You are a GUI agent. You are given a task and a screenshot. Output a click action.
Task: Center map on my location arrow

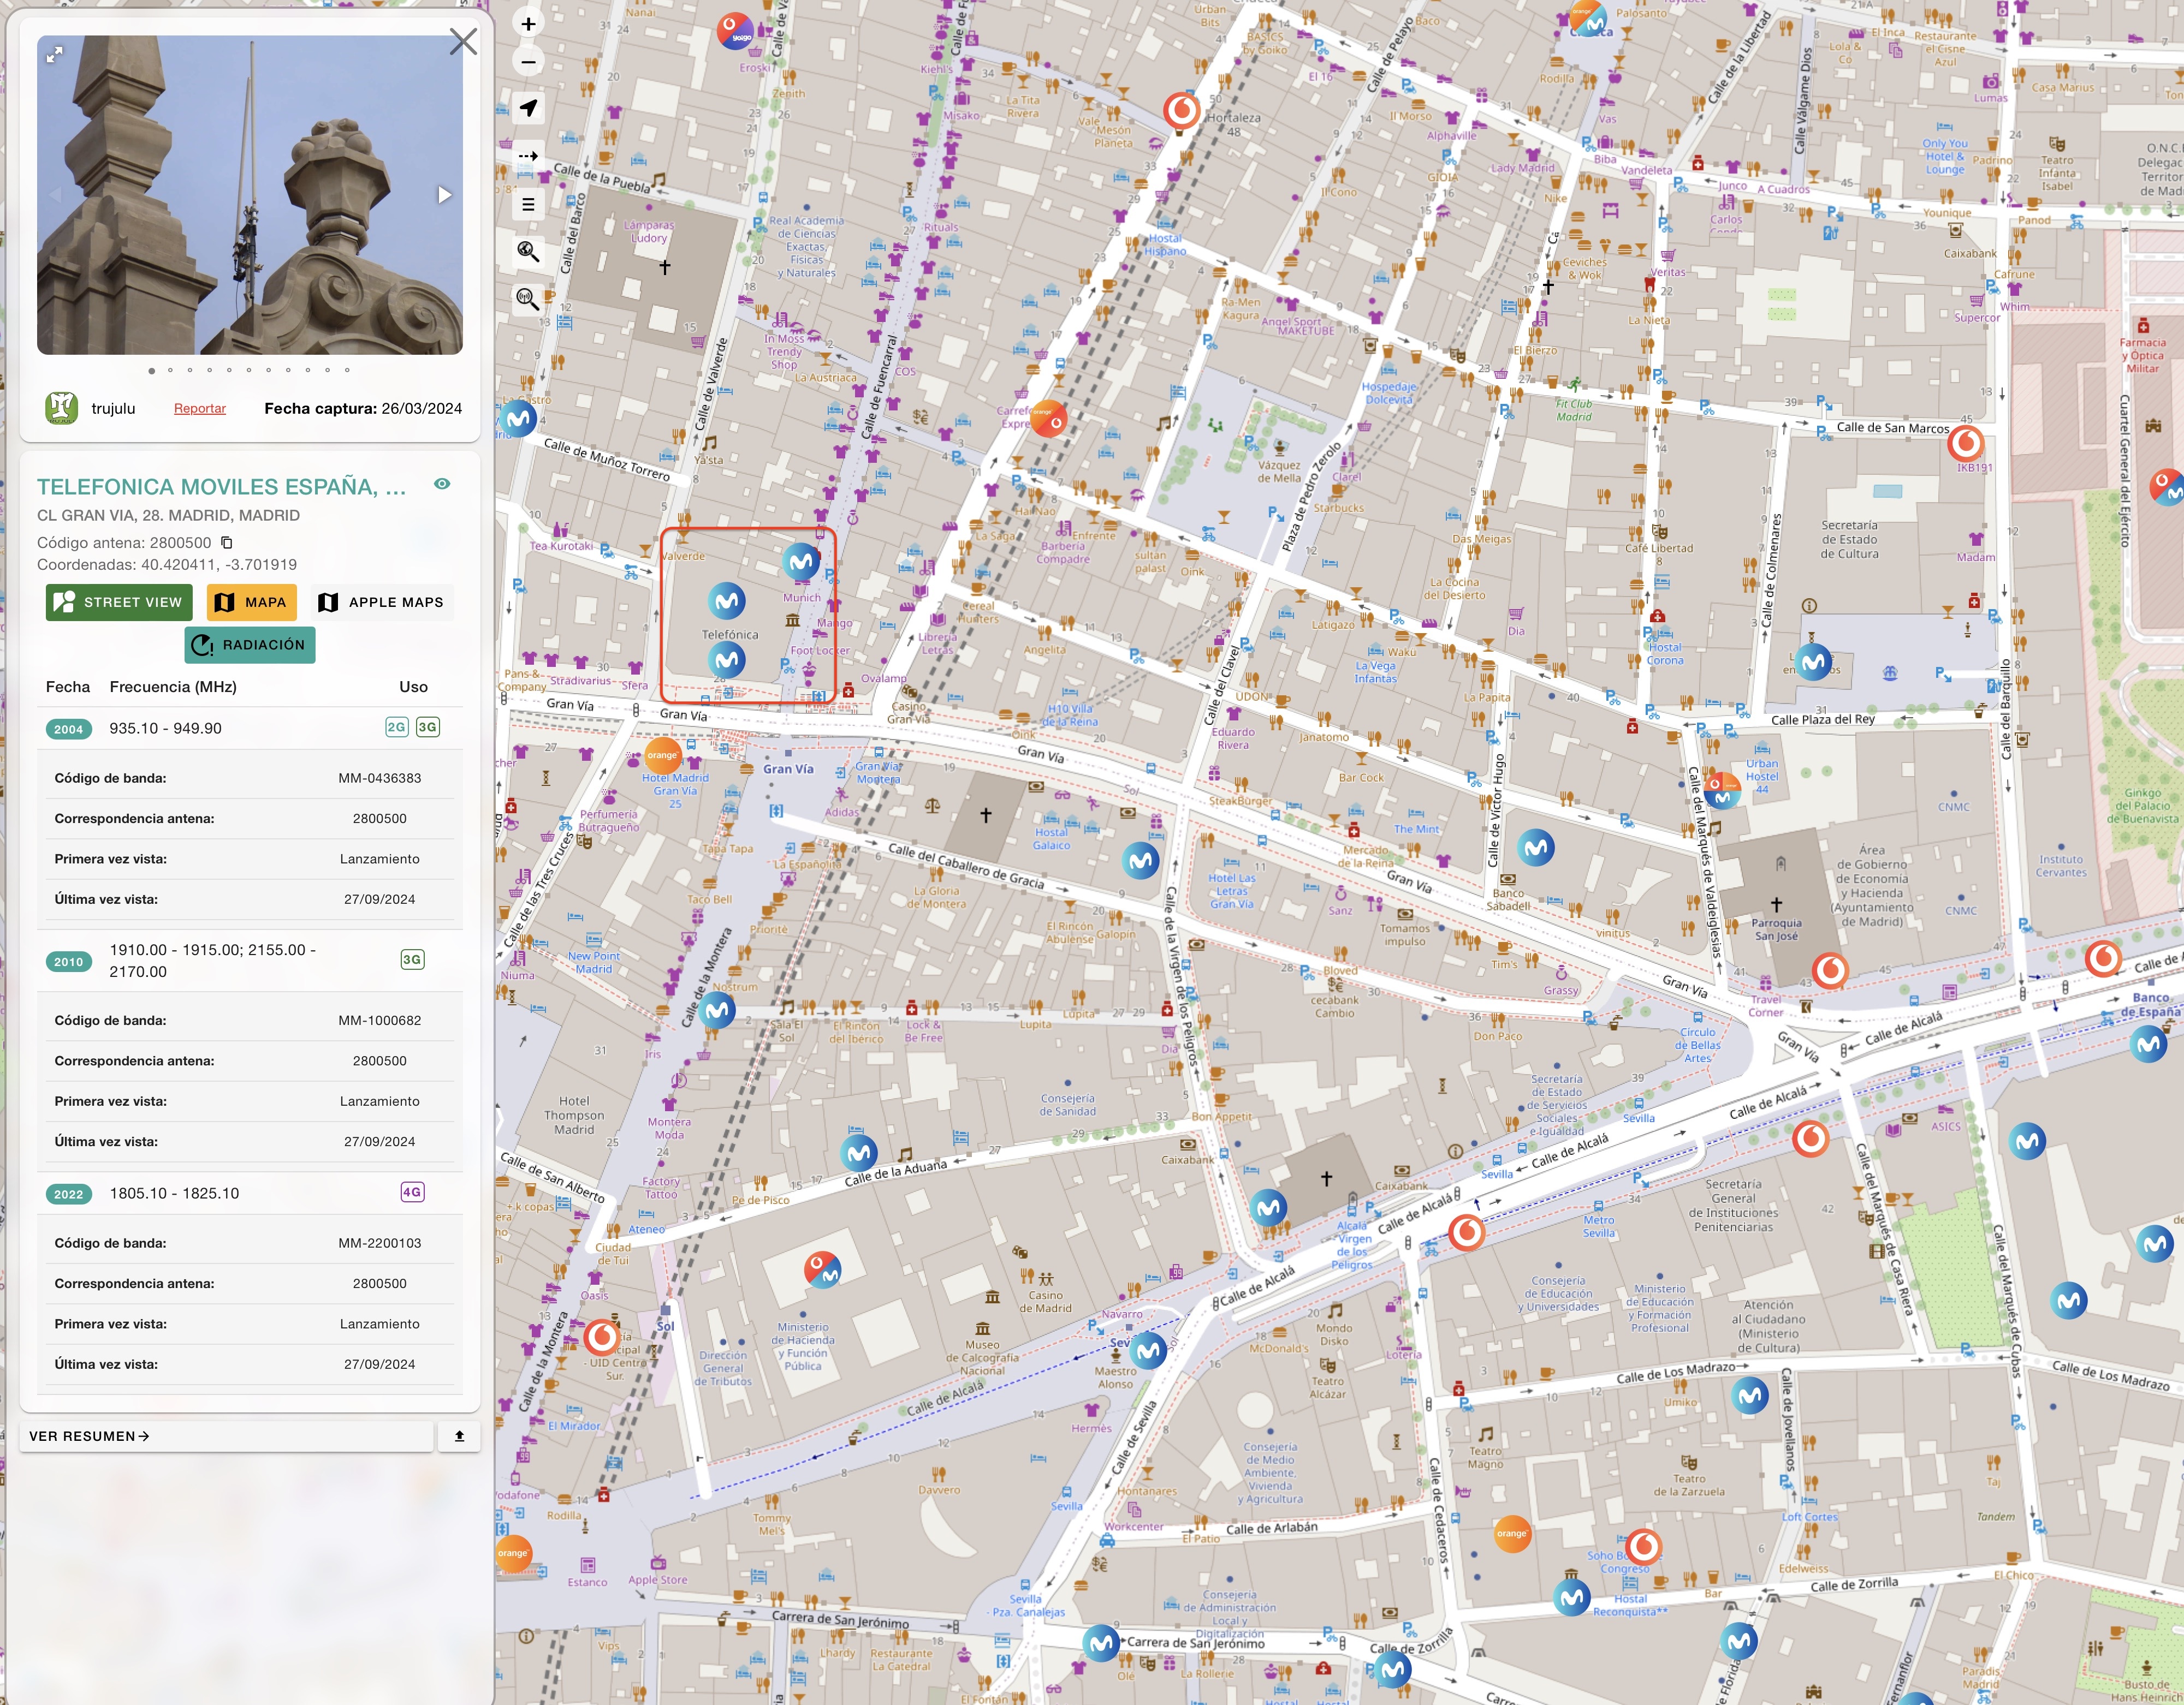click(x=528, y=108)
